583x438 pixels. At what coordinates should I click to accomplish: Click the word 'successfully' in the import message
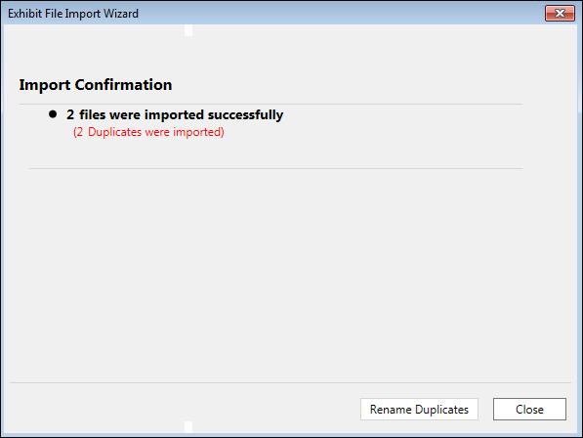245,115
